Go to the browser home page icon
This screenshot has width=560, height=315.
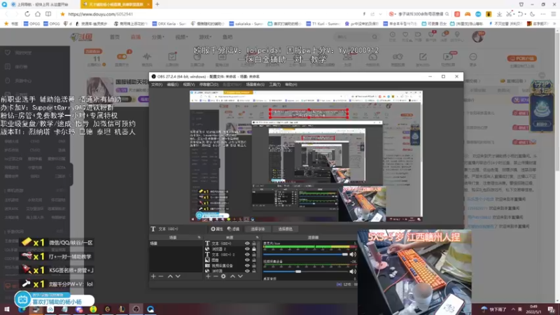click(x=38, y=14)
